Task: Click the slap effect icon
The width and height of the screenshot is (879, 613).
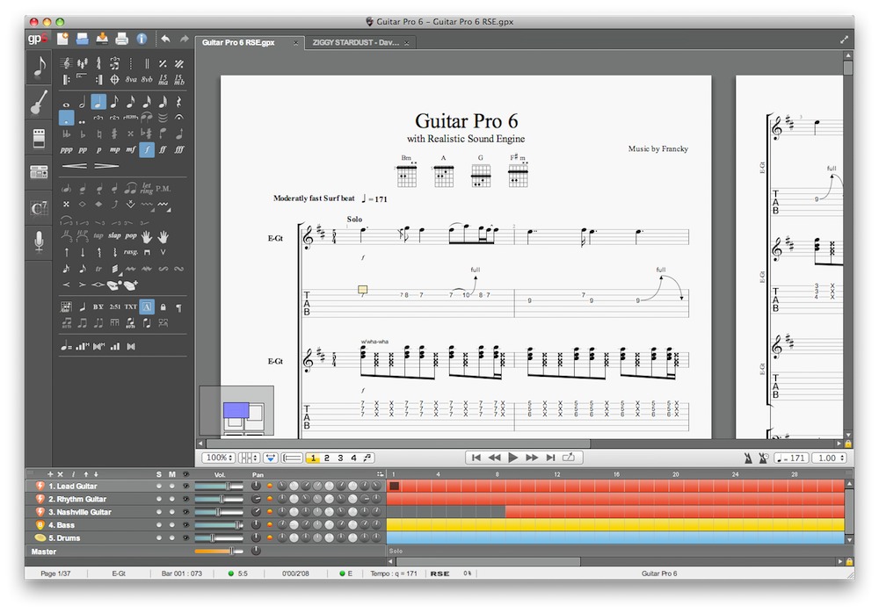Action: (x=114, y=236)
